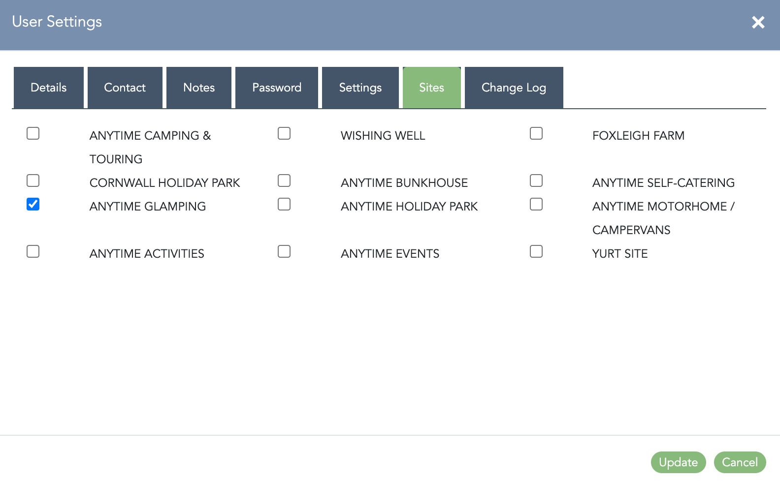This screenshot has width=780, height=481.
Task: Go to the Notes tab
Action: (199, 88)
